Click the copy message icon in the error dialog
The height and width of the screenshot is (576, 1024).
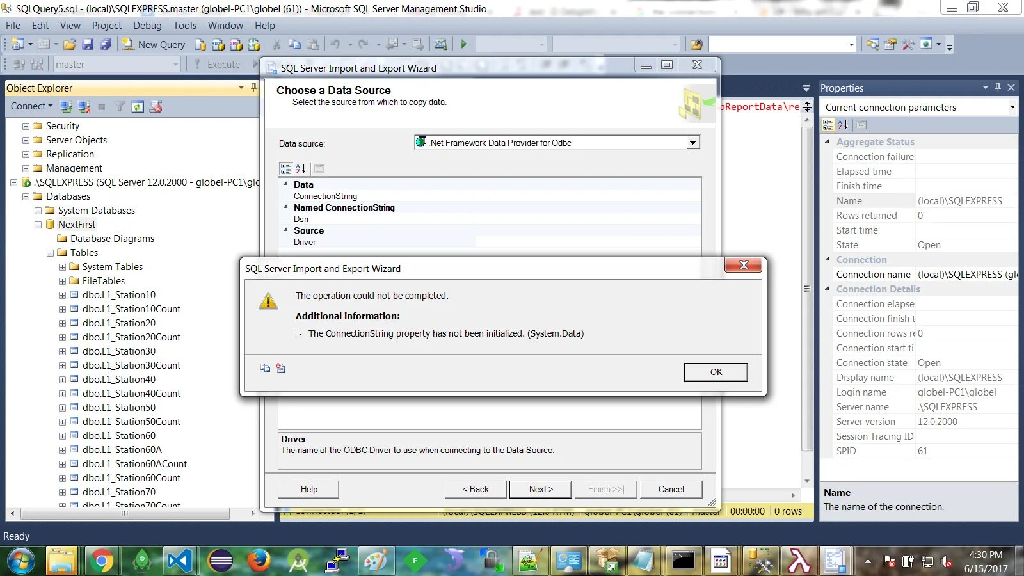click(265, 368)
